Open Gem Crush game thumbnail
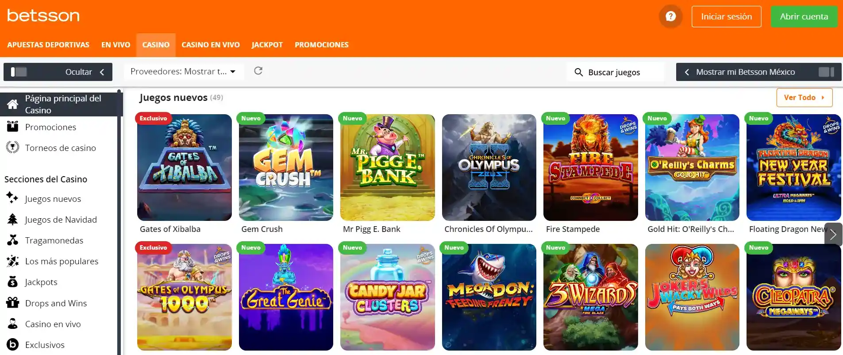Screen dimensions: 843x355 click(x=286, y=167)
